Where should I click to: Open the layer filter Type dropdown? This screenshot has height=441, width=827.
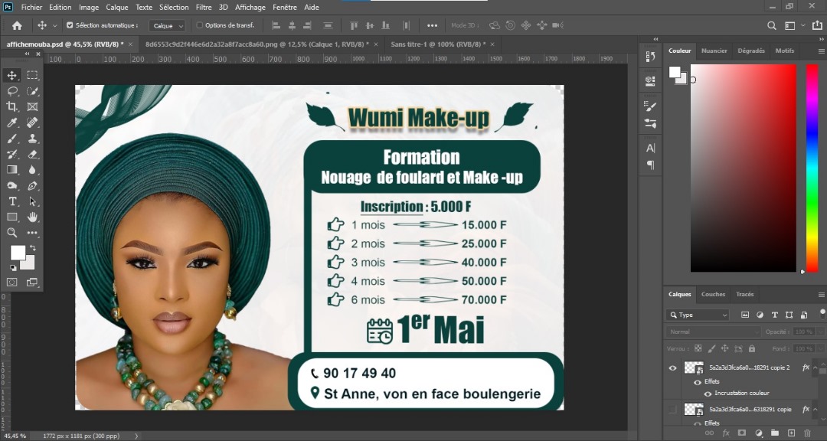click(698, 315)
